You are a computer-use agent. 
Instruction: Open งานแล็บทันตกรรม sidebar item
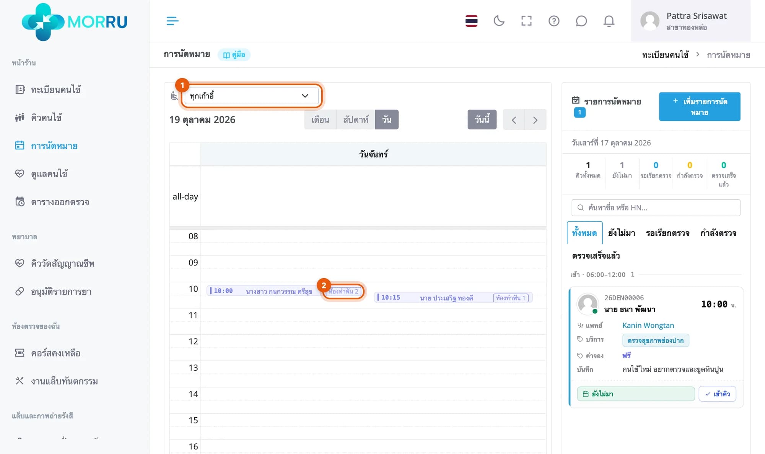click(x=64, y=381)
